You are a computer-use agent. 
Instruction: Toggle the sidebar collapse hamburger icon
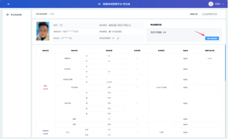pyautogui.click(x=8, y=4)
